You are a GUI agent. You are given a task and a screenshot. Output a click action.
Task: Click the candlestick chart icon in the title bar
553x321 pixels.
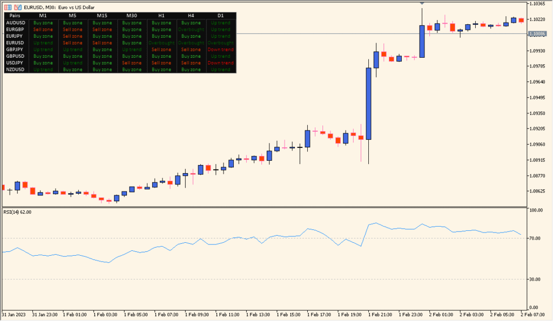point(17,7)
